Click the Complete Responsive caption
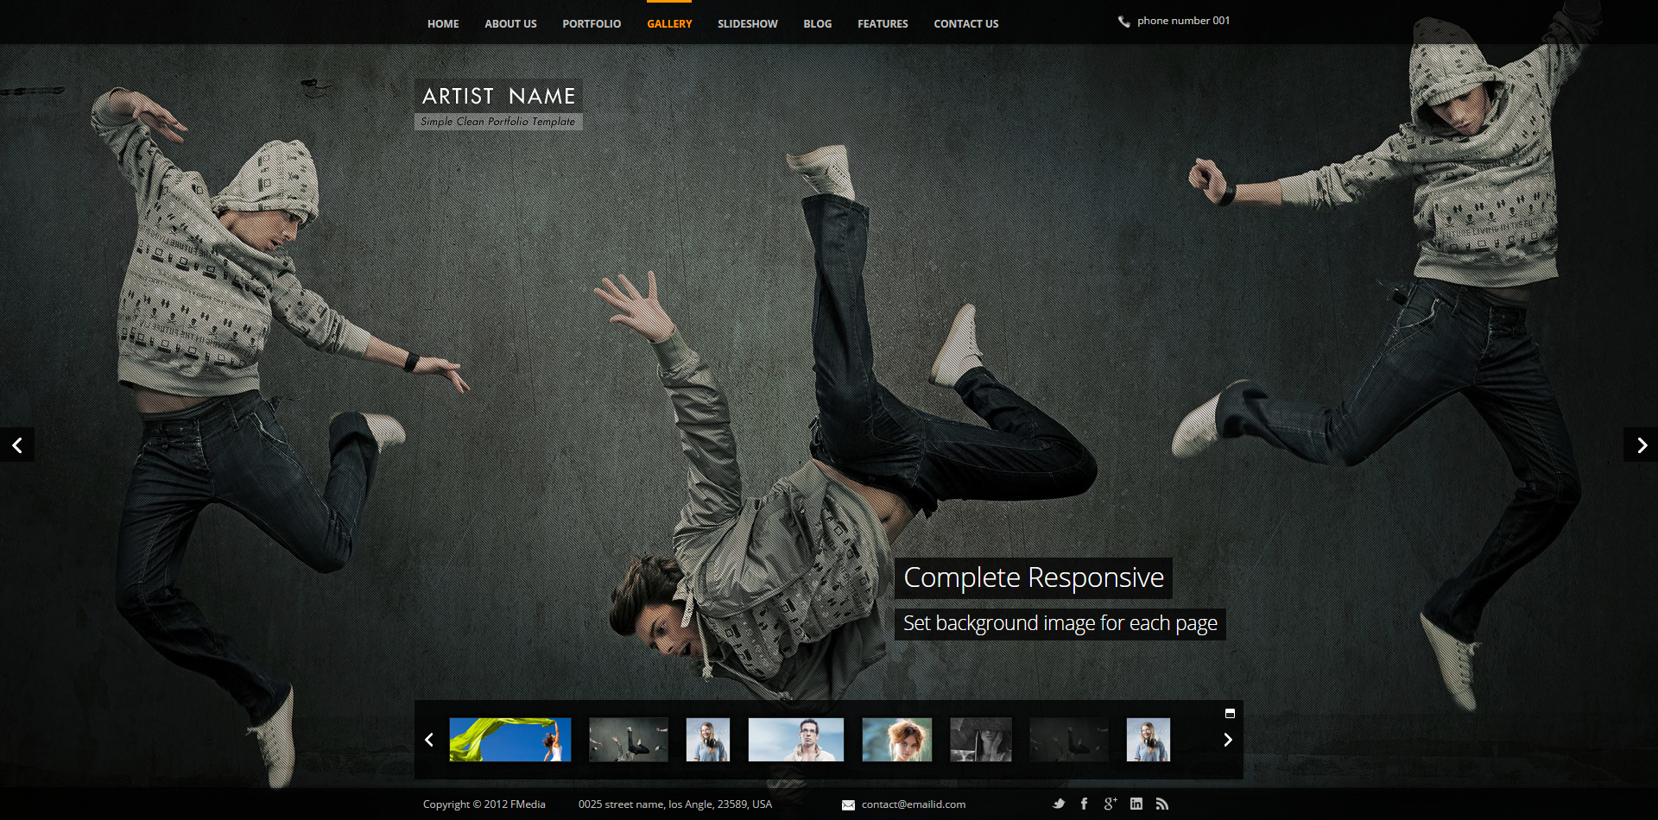The image size is (1658, 820). (1034, 577)
